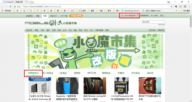Open the Superdry jacket product thumbnail

click(x=67, y=85)
